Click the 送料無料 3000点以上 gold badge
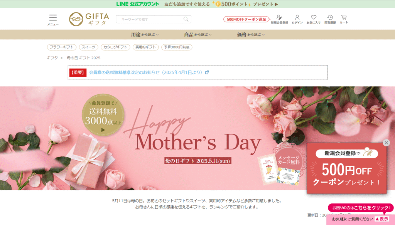Screen dimensions: 395x225 point(103,115)
